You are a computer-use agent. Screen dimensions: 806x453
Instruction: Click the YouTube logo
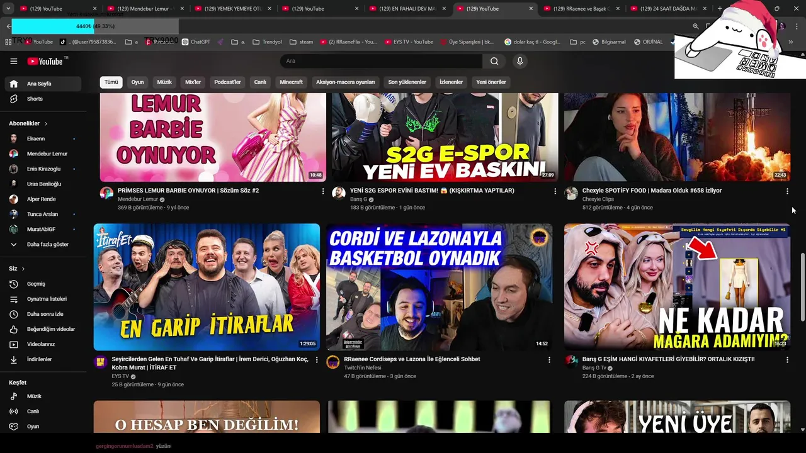(x=45, y=61)
